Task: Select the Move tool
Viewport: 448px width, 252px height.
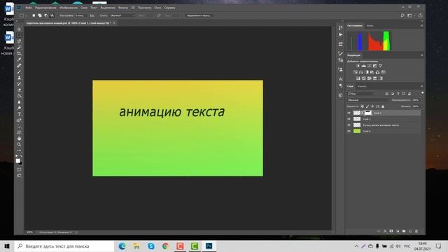Action: (x=19, y=29)
